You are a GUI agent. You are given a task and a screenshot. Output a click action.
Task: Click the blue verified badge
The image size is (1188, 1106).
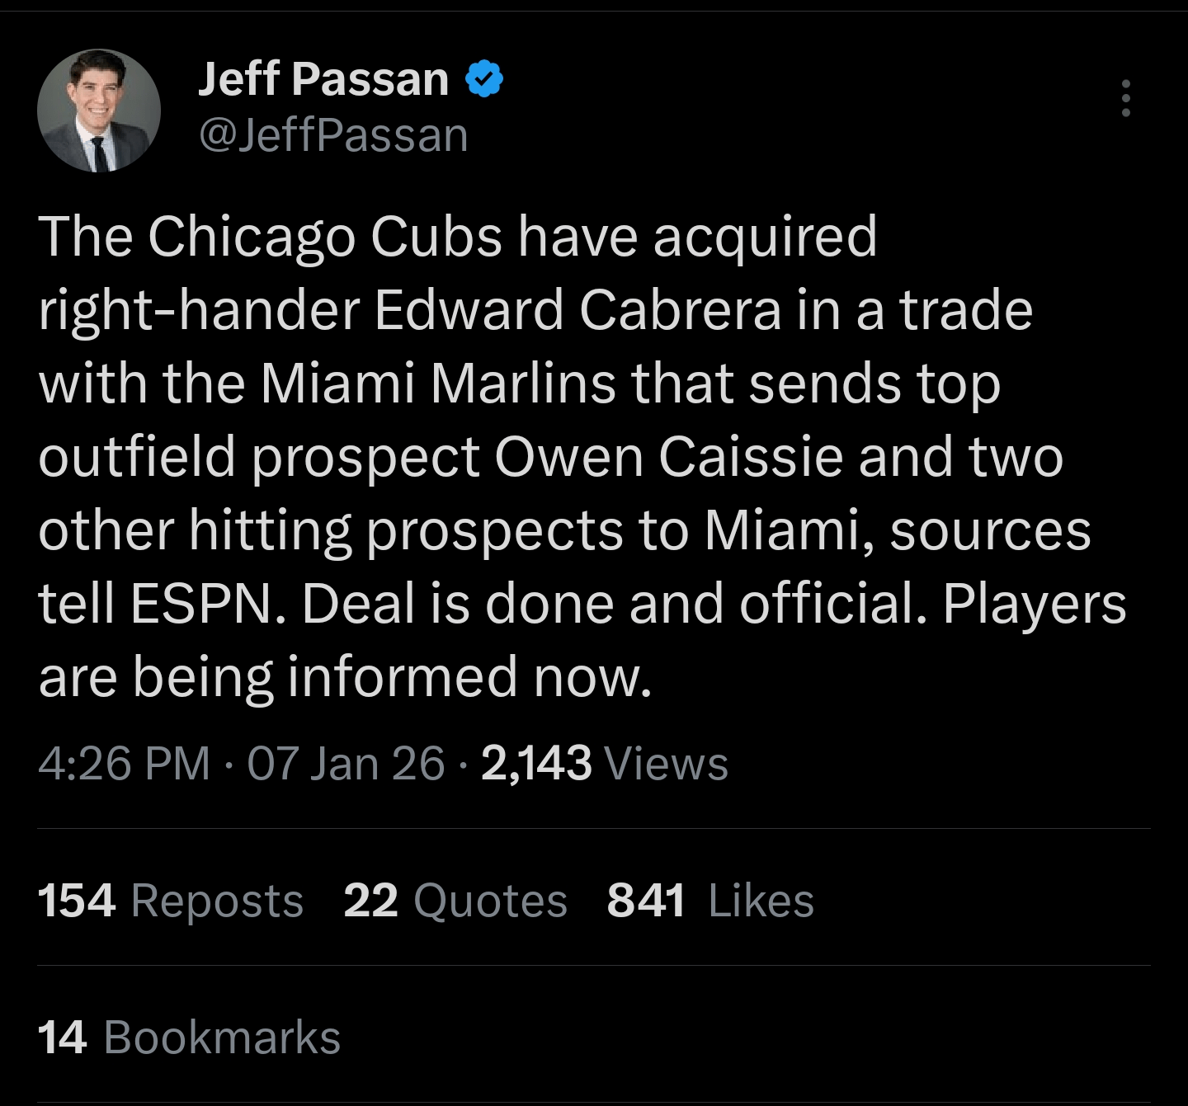485,79
